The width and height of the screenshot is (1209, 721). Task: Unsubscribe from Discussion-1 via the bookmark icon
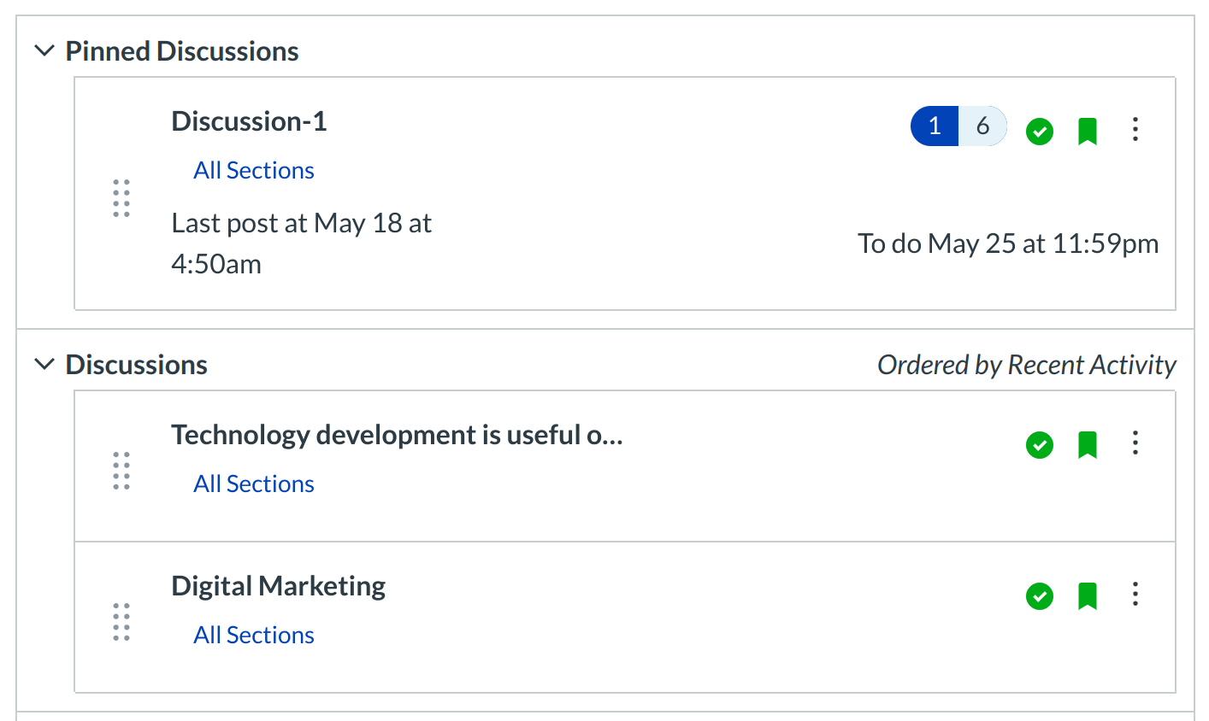[x=1087, y=132]
